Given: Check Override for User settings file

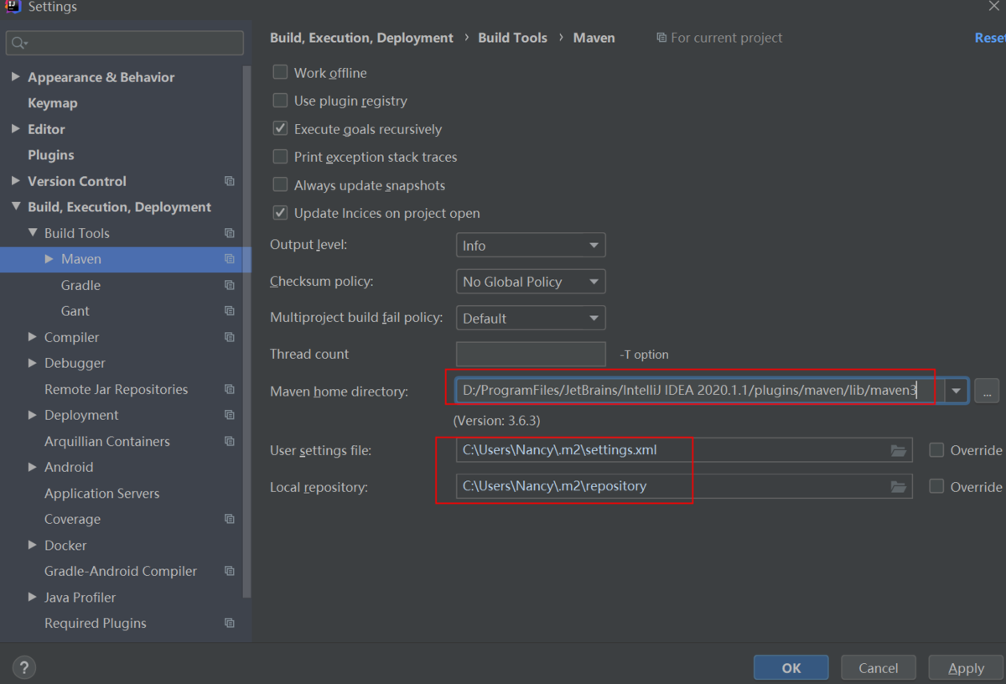Looking at the screenshot, I should point(936,450).
